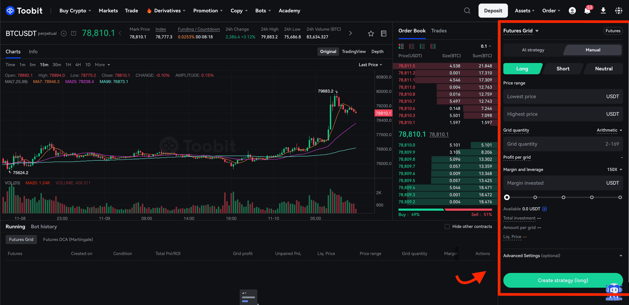Add BTCUSDT to favorites with star
This screenshot has width=629, height=305.
[371, 33]
